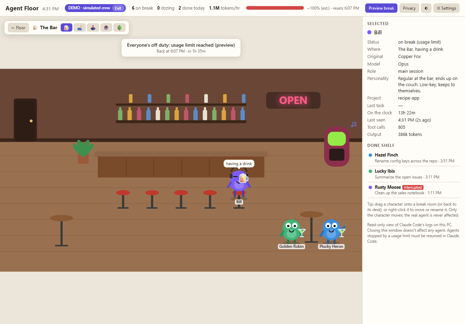Screen dimensions: 465x324
Task: Click the red interrupted badge
Action: point(413,187)
